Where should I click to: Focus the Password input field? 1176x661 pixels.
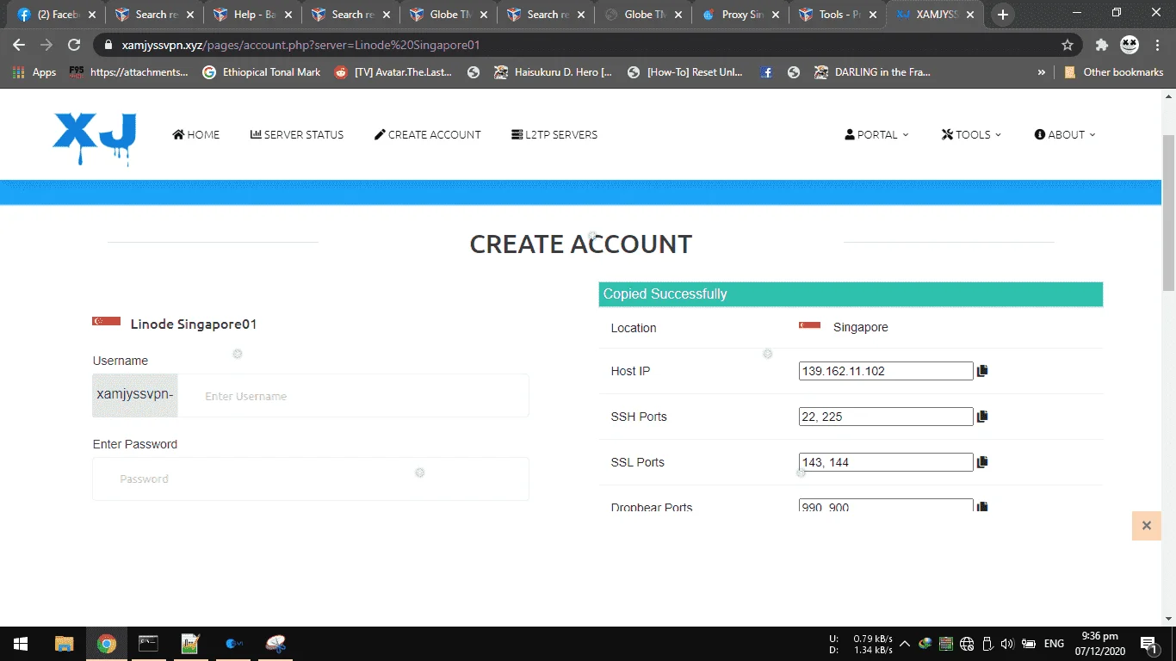pyautogui.click(x=311, y=479)
